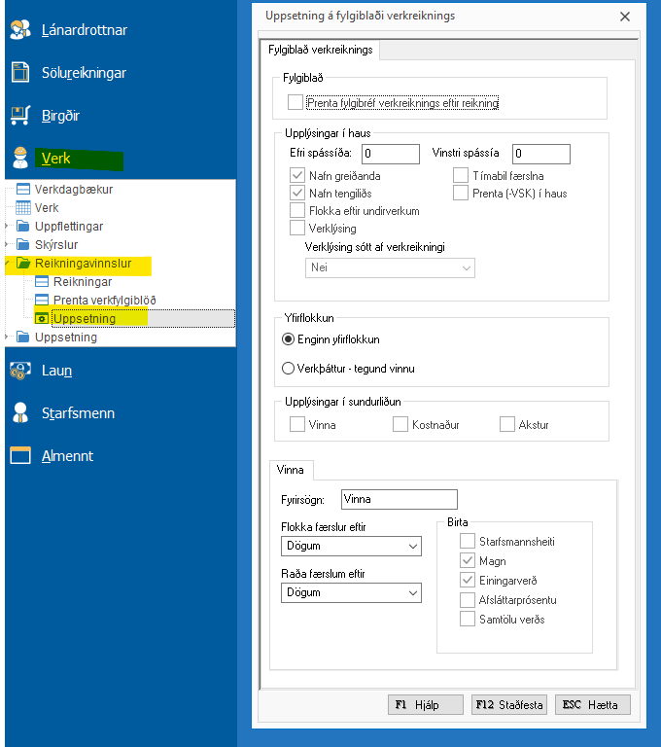Select the Fylgiblað verkreiknings tab
The height and width of the screenshot is (747, 661).
click(321, 50)
